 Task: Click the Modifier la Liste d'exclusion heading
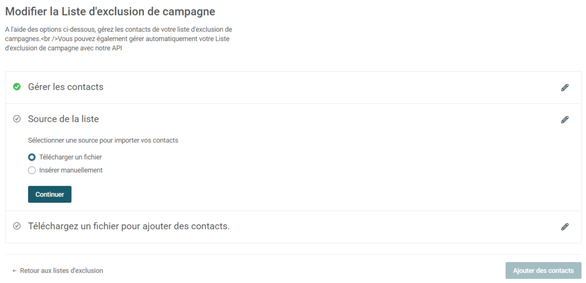(110, 11)
